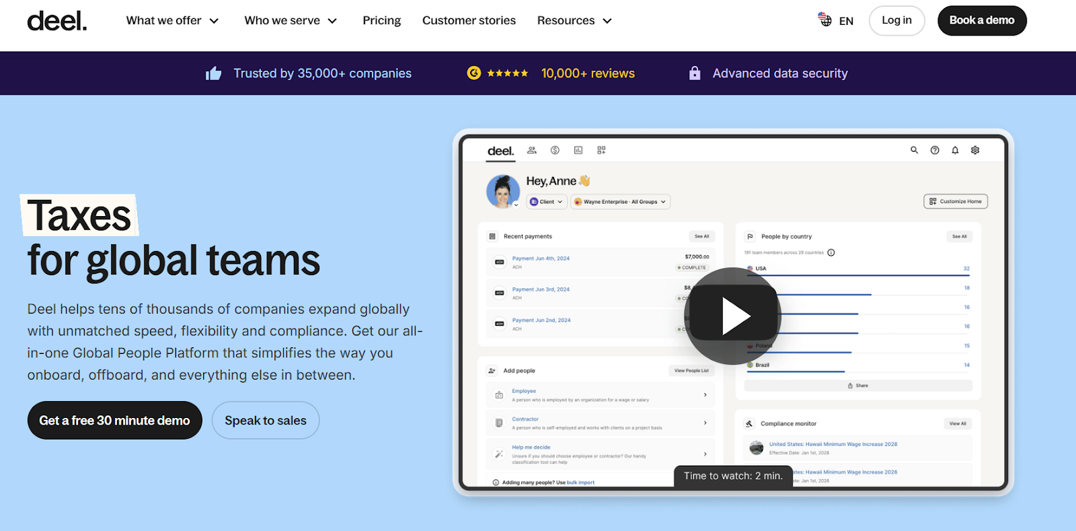Click the Contractor document icon
Viewport: 1076px width, 531px height.
tap(499, 423)
